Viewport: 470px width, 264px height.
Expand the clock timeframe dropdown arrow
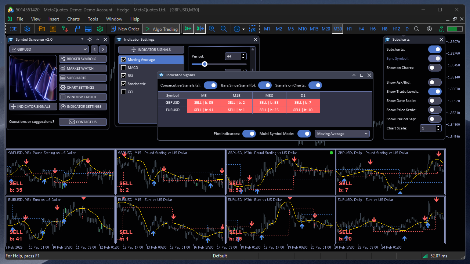243,29
